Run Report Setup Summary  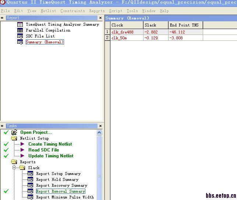point(59,174)
